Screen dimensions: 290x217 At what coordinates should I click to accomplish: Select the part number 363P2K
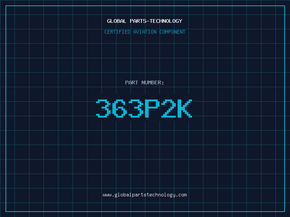[144, 108]
